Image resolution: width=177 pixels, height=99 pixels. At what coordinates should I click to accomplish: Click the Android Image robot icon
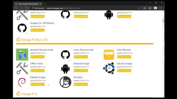[66, 69]
